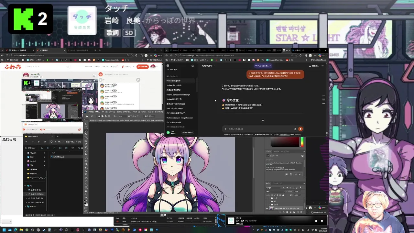Pause the music player at the bottom
414x233 pixels.
coord(316,221)
